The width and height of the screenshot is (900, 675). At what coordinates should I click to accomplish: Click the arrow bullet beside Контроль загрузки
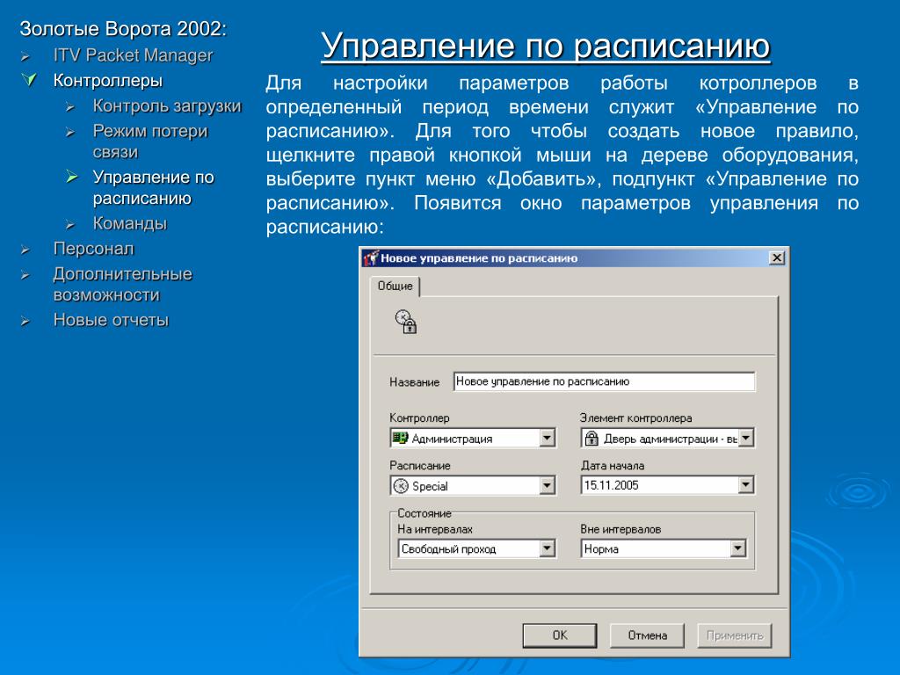[x=70, y=107]
